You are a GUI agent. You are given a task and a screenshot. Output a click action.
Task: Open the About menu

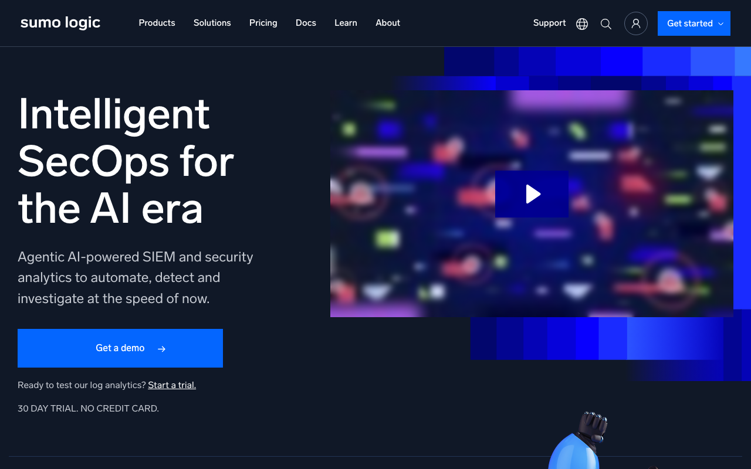pos(388,23)
